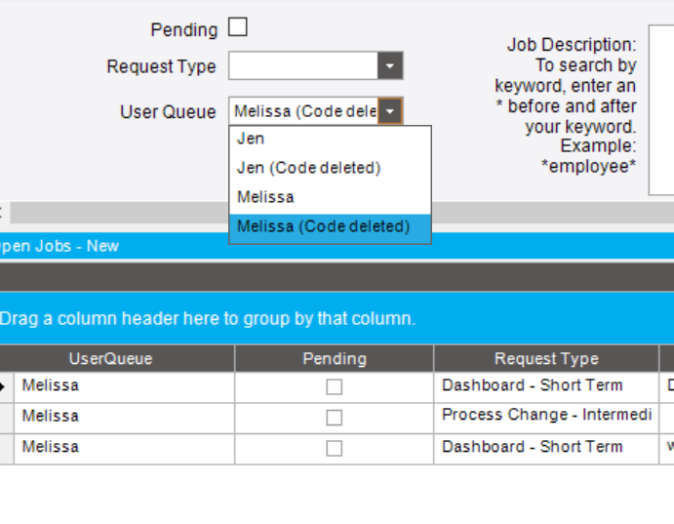Toggle Pending checkbox in Process Change row
Viewport: 674px width, 524px height.
pos(335,418)
